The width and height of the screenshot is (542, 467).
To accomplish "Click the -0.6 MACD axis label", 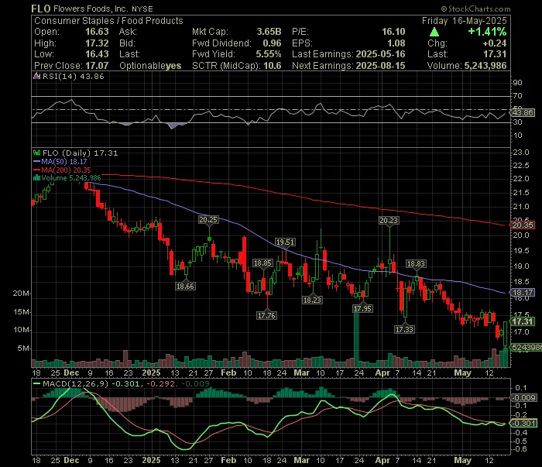I will click(520, 449).
